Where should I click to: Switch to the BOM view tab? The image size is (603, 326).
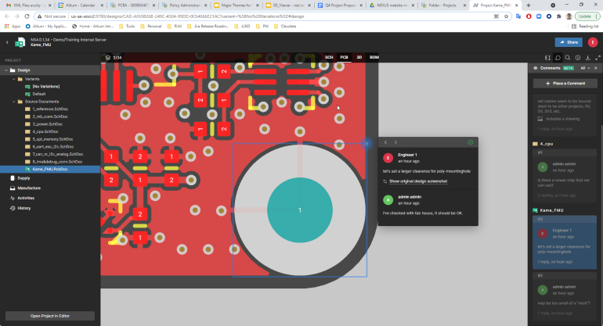click(374, 57)
